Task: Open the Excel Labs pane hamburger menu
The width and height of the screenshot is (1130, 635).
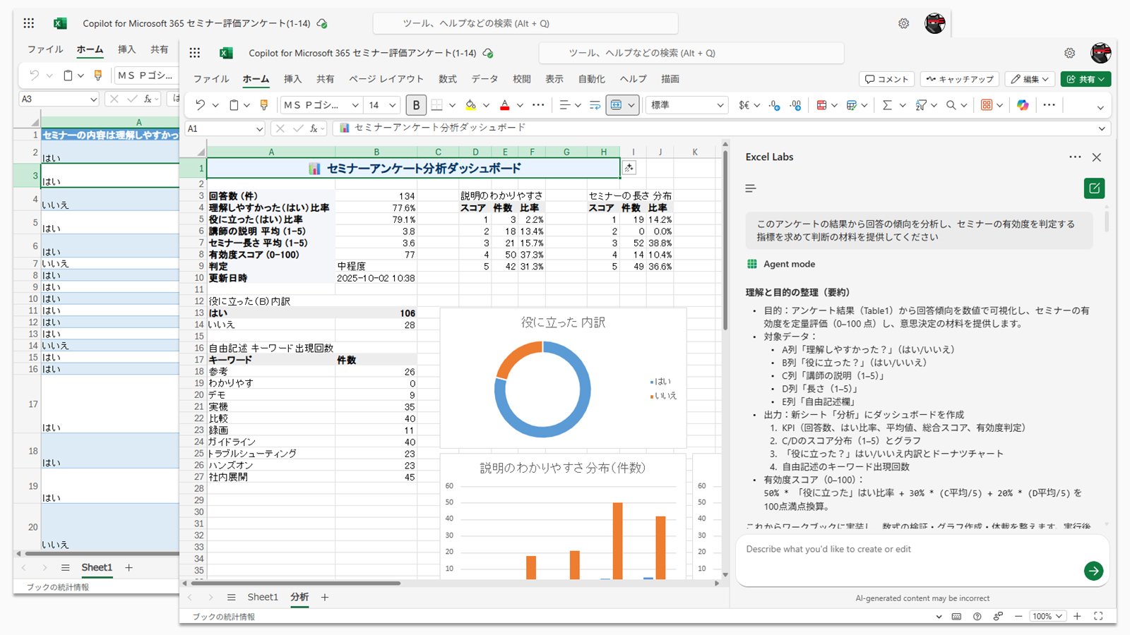Action: pos(751,188)
